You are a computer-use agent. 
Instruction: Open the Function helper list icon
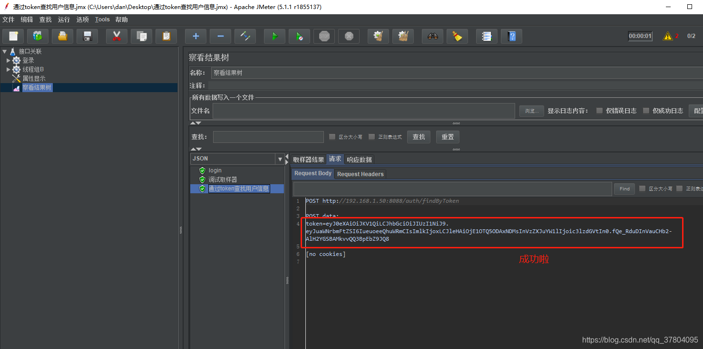487,36
